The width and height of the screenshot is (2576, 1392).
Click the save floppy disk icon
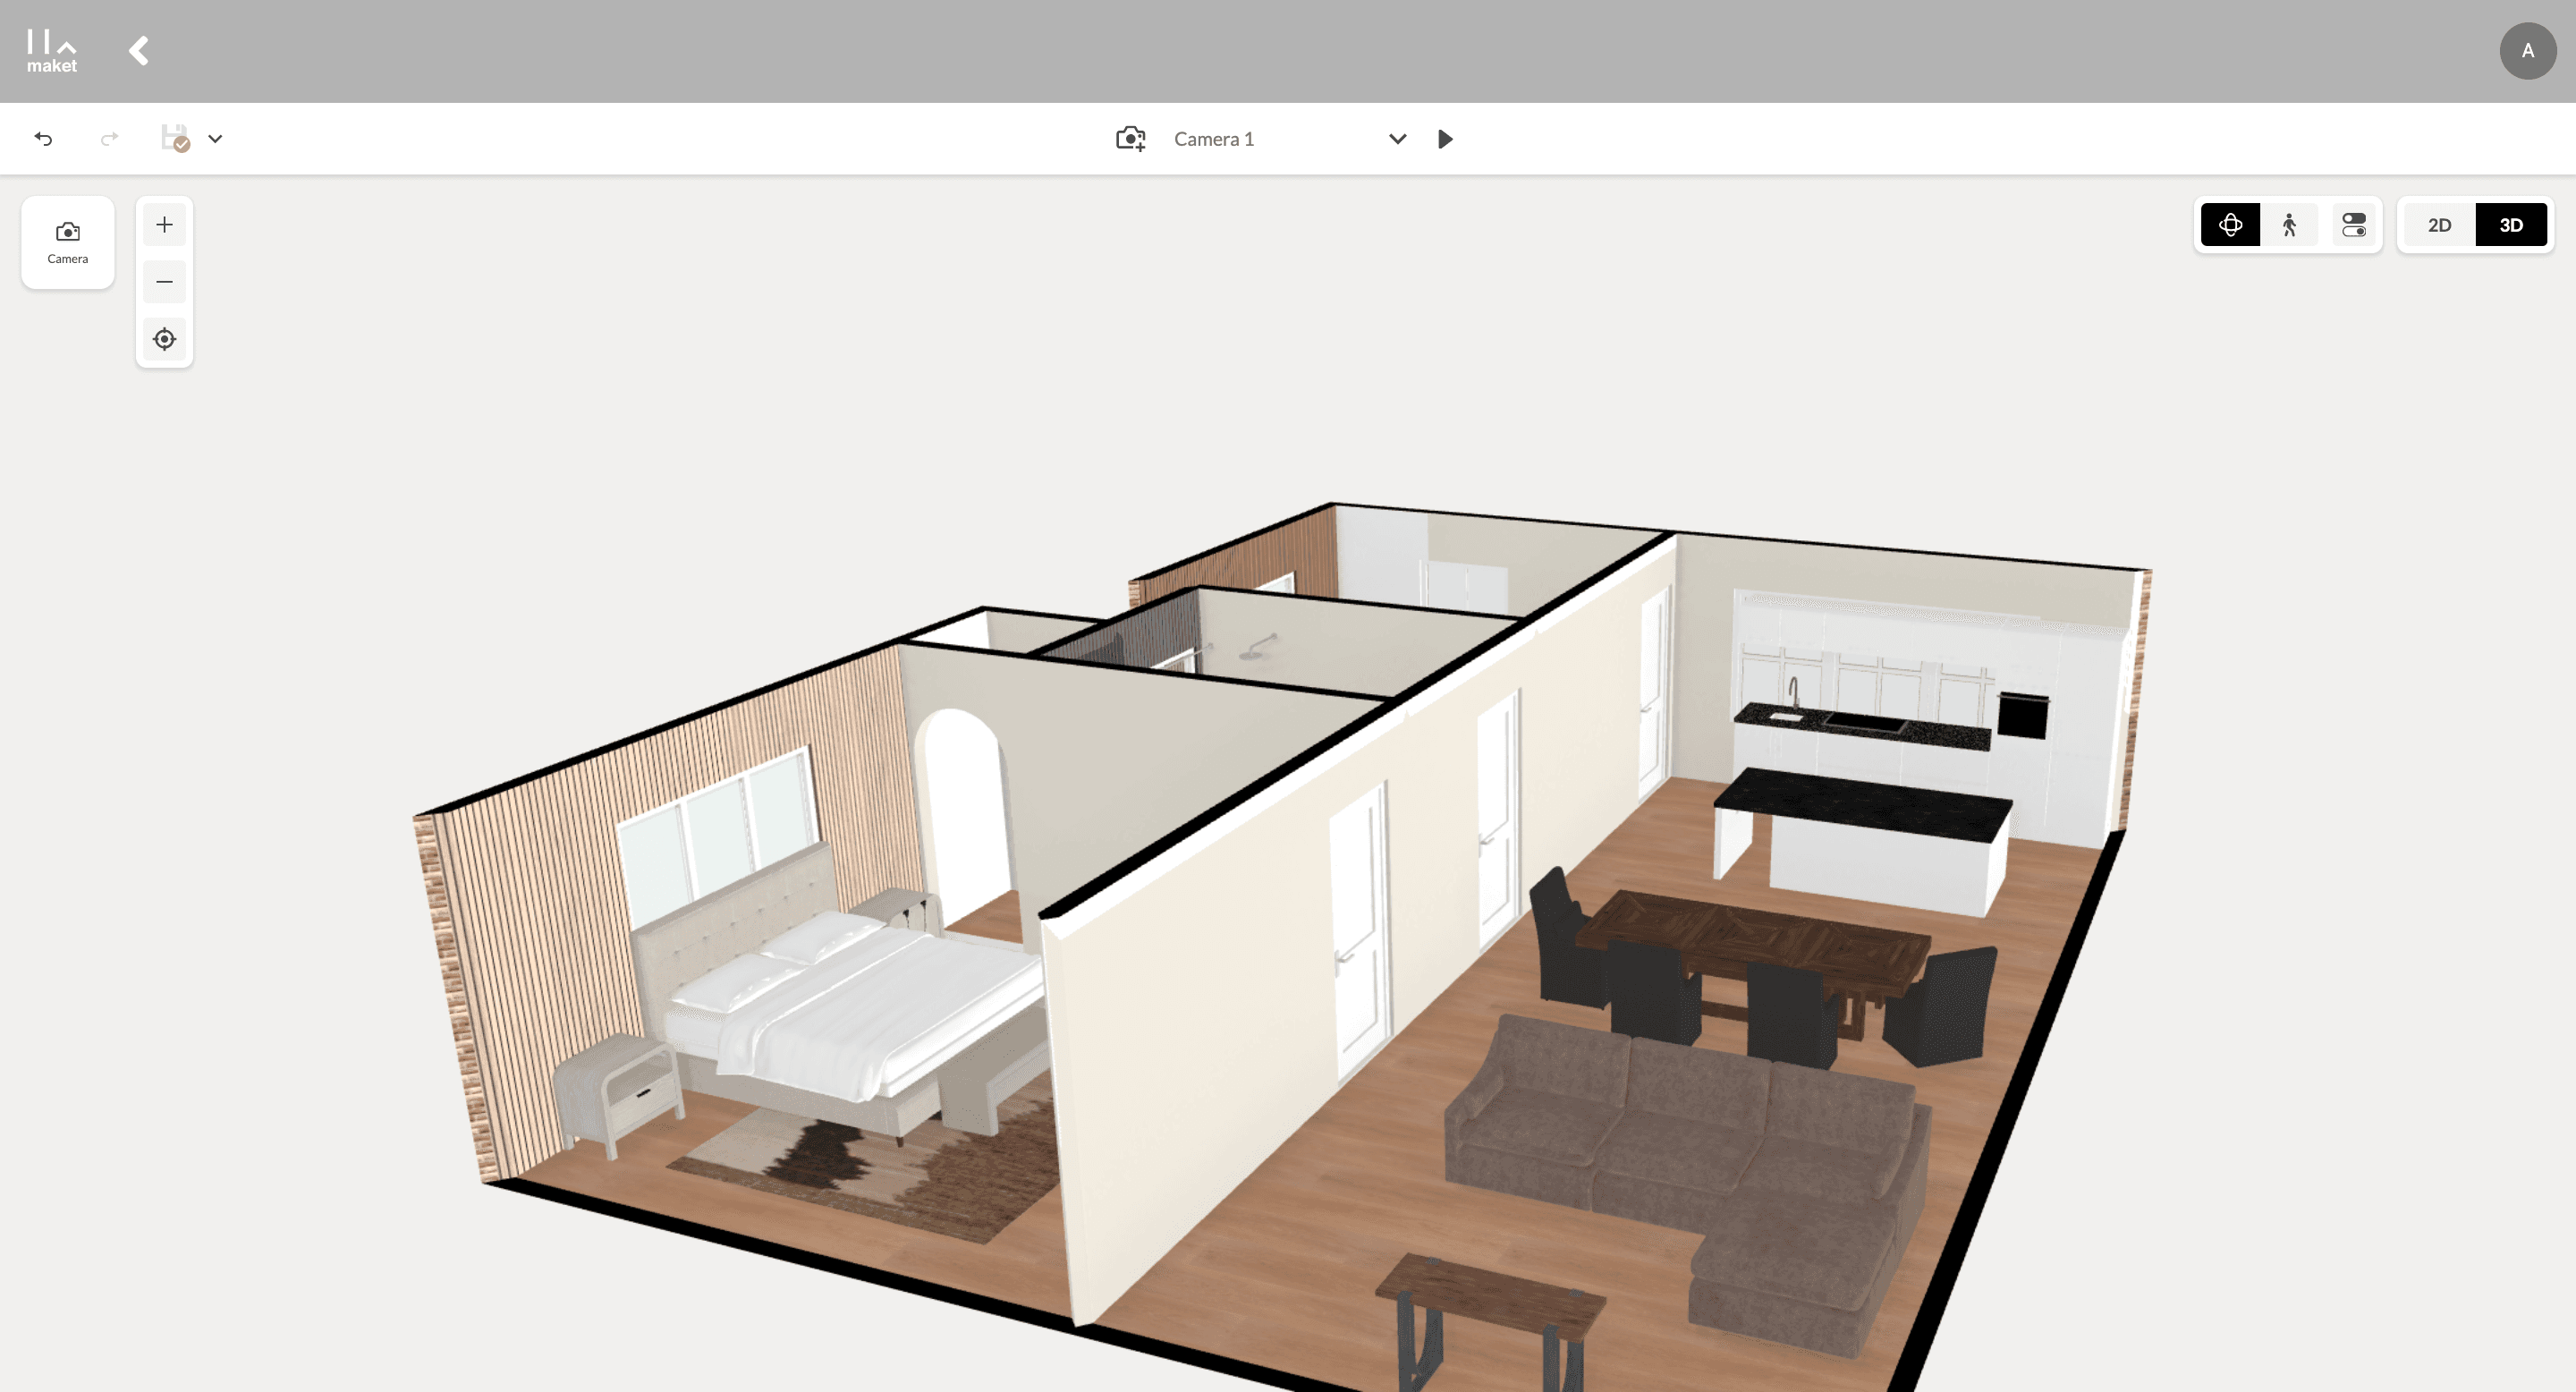point(175,138)
